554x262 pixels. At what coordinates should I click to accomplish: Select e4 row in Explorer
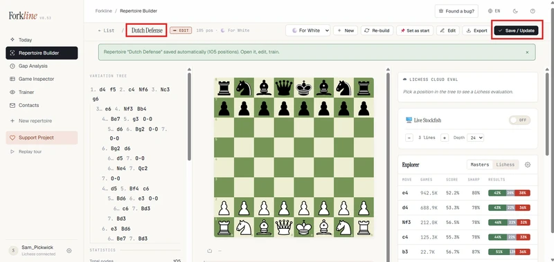click(467, 193)
